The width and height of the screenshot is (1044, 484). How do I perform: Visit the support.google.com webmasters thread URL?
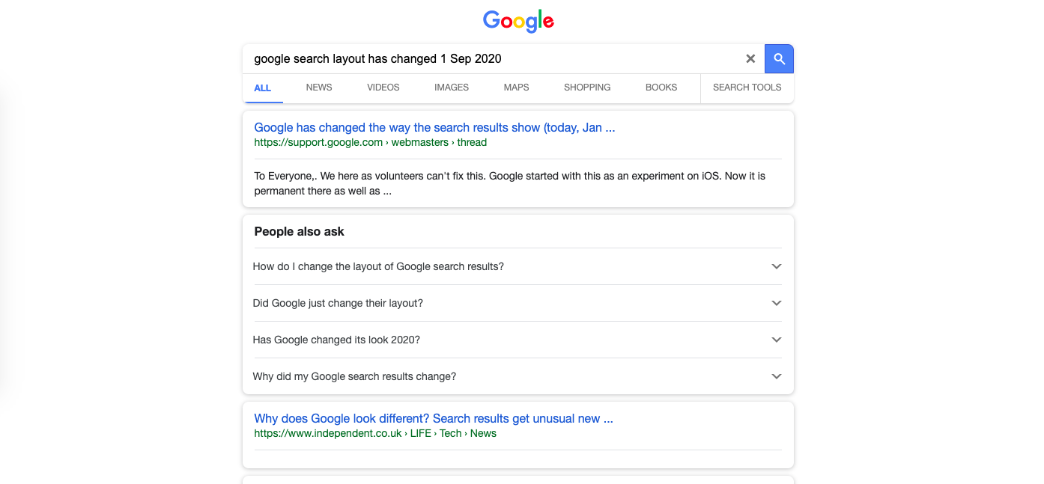coord(370,142)
